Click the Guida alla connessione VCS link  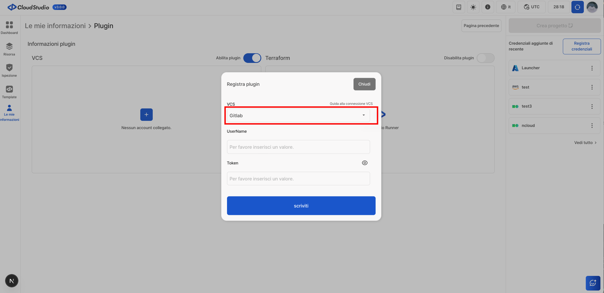[351, 104]
